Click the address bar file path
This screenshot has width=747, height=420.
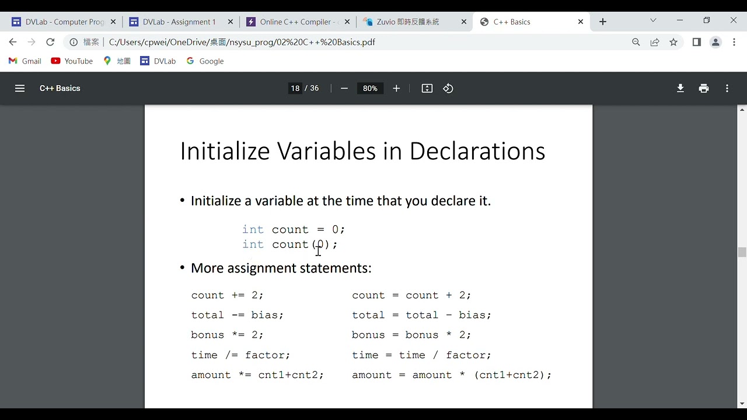pos(242,42)
